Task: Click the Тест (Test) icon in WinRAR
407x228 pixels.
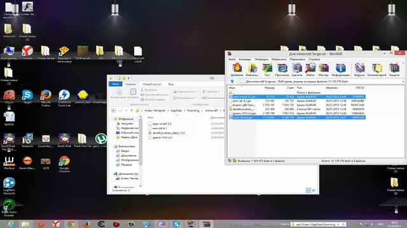Action: [267, 70]
